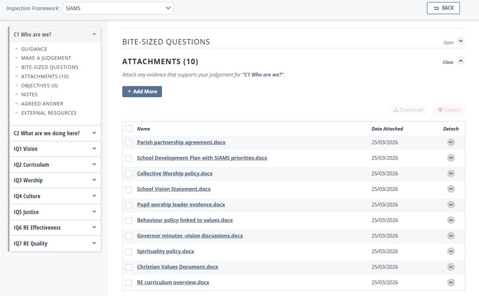Click the Detach button above the table
Screen dimensions: 479x296
click(449, 110)
